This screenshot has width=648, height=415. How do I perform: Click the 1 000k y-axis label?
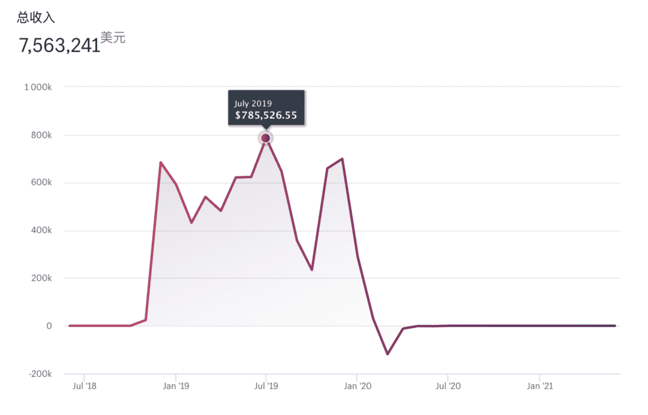[x=38, y=87]
